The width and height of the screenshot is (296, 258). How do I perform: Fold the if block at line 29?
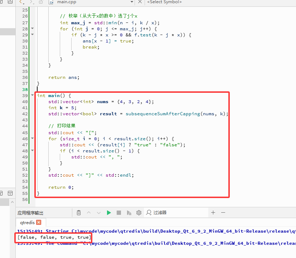32,35
